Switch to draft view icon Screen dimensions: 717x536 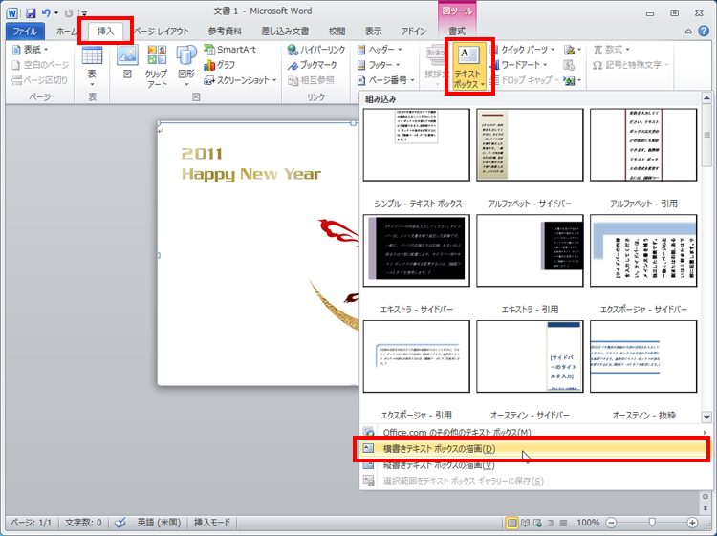point(563,523)
